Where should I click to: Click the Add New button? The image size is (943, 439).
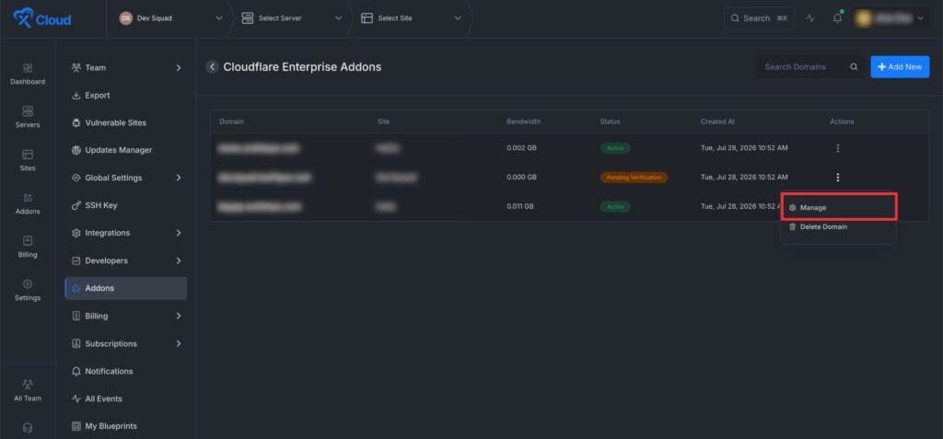tap(900, 67)
